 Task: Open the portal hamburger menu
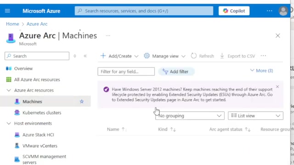[7, 11]
